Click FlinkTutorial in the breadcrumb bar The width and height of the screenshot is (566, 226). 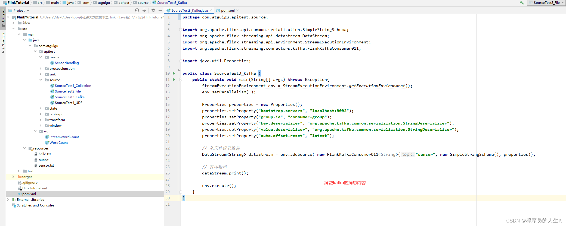(18, 3)
